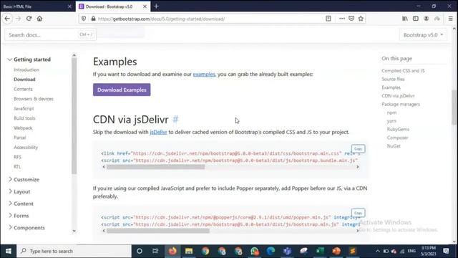Viewport: 458px width, 258px height.
Task: Follow the examples hyperlink in paragraph
Action: tap(204, 74)
